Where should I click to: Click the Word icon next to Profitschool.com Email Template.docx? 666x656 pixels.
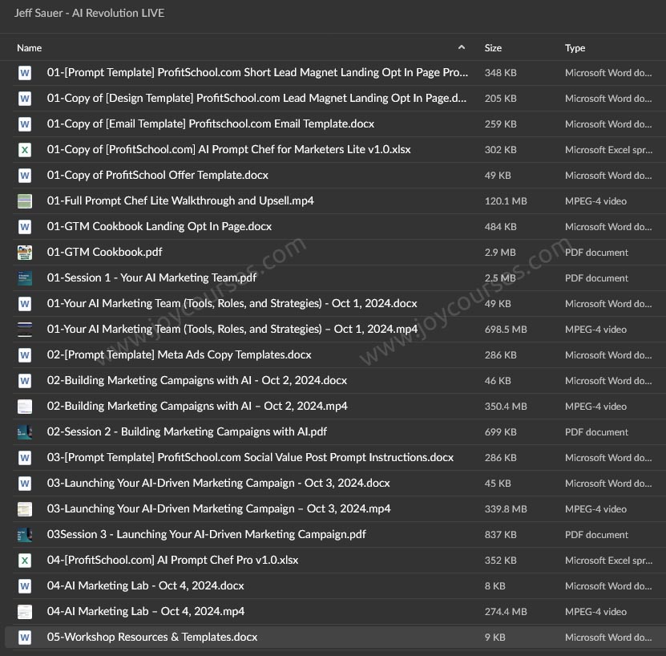click(25, 124)
